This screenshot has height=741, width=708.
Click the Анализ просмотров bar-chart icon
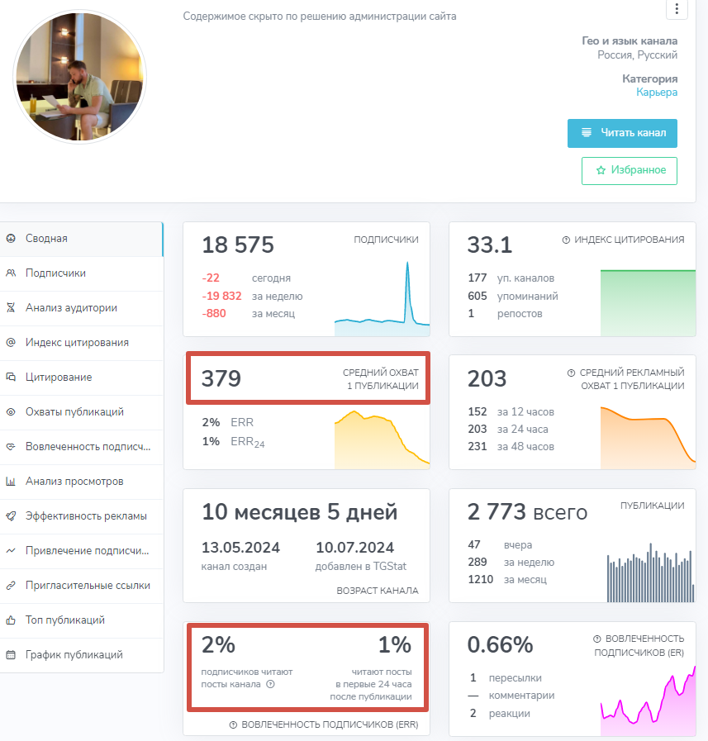click(11, 481)
